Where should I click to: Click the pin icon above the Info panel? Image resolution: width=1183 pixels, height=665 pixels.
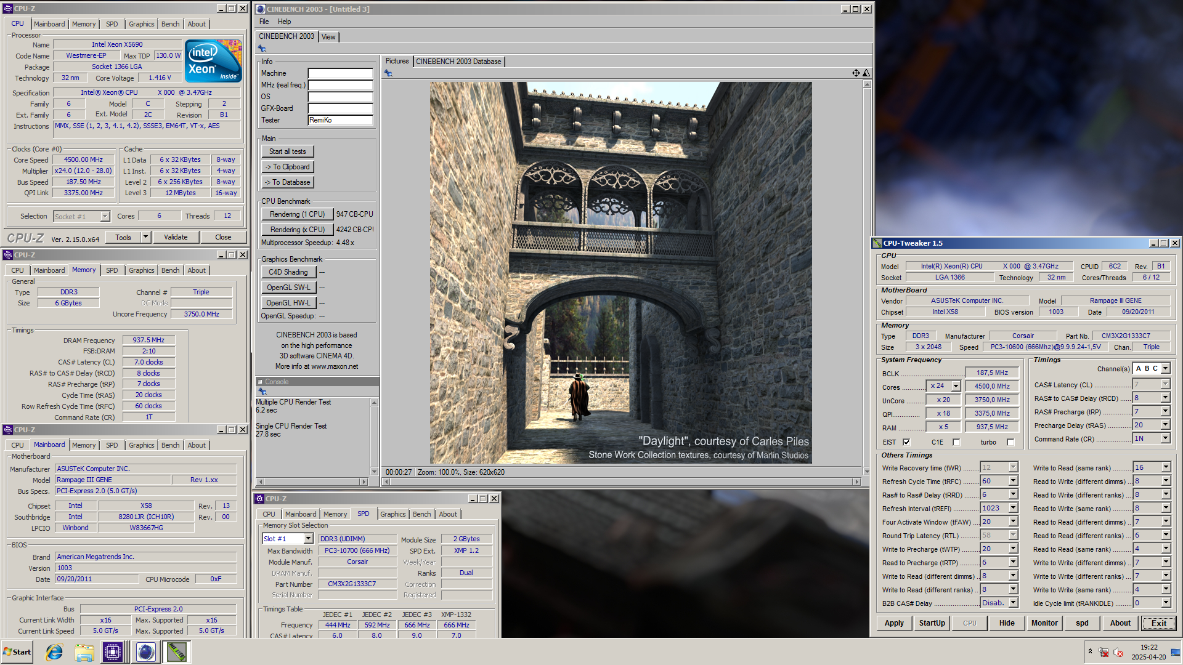click(262, 49)
